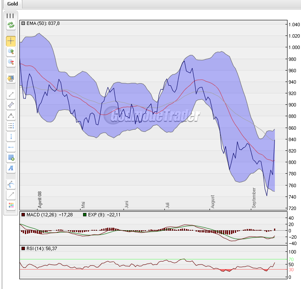Click the RSI (14) legend square
This screenshot has width=301, height=289.
[23, 248]
